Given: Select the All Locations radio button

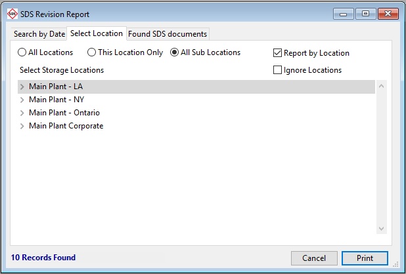Looking at the screenshot, I should click(x=22, y=52).
